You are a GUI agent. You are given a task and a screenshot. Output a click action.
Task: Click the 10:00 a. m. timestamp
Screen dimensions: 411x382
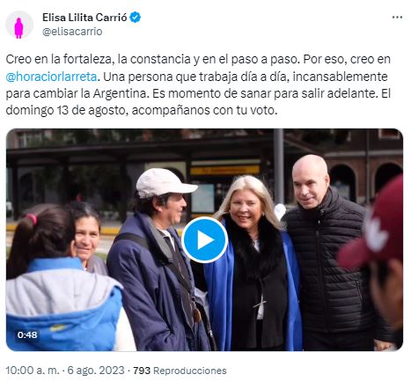click(x=33, y=371)
